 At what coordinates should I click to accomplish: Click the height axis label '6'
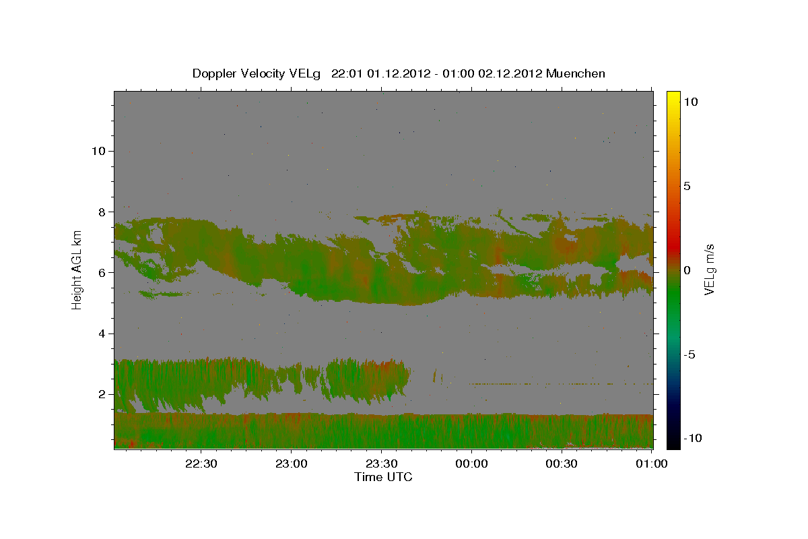click(x=101, y=272)
